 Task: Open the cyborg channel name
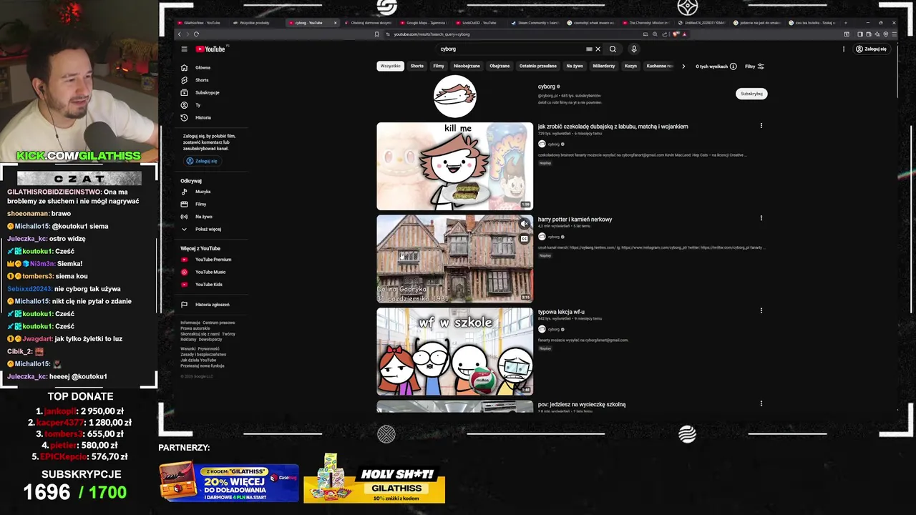(x=547, y=87)
